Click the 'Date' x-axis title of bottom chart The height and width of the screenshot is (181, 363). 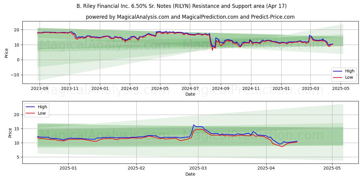(190, 174)
